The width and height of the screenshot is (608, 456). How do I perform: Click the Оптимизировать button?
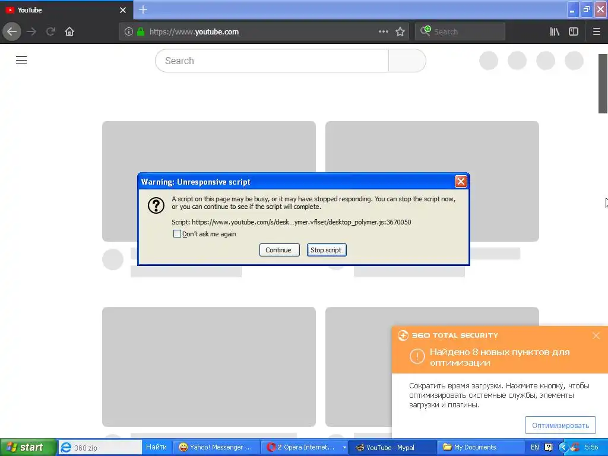(x=560, y=425)
